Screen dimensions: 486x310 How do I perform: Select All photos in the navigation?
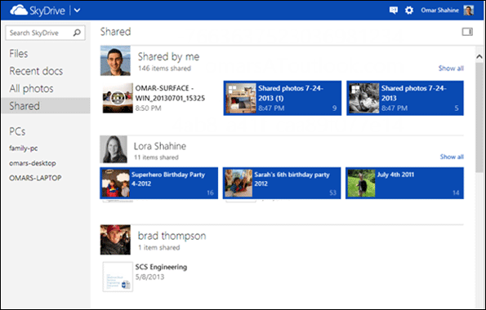[31, 89]
